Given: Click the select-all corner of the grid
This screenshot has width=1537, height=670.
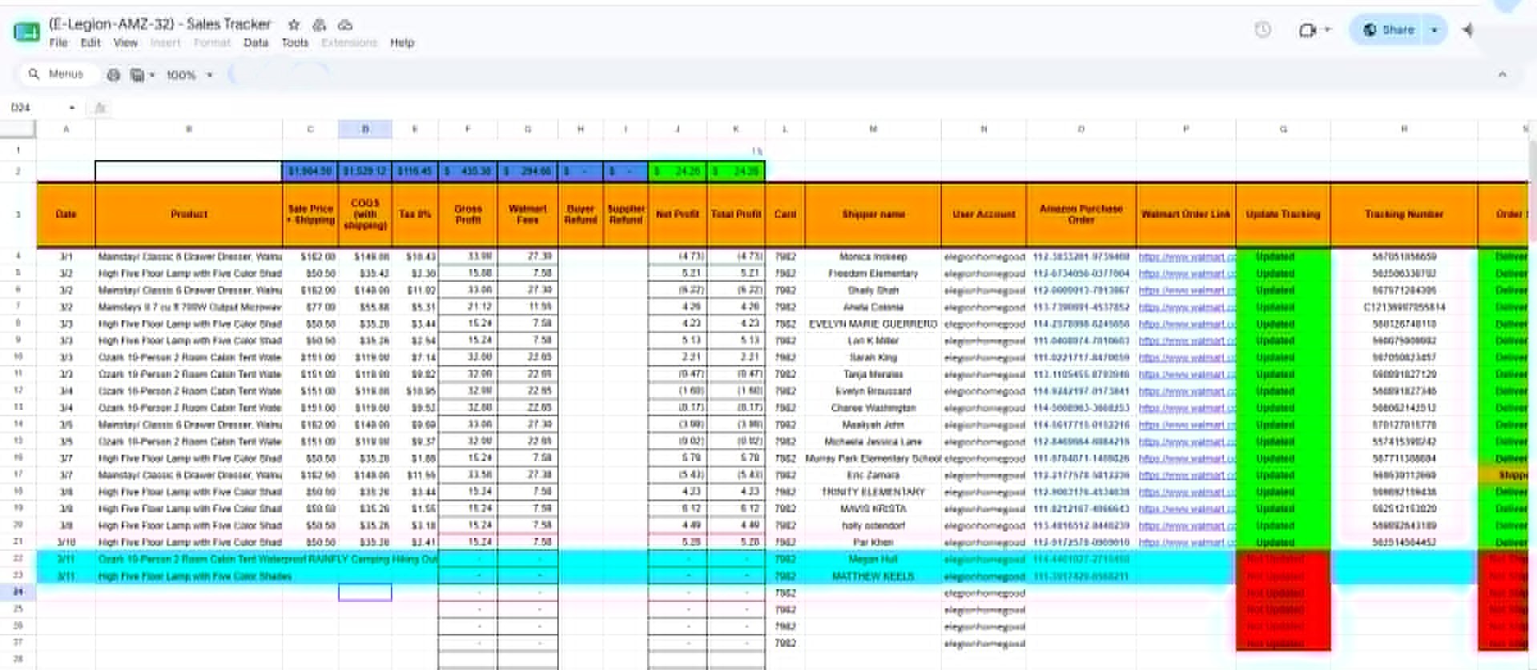Looking at the screenshot, I should pos(18,129).
